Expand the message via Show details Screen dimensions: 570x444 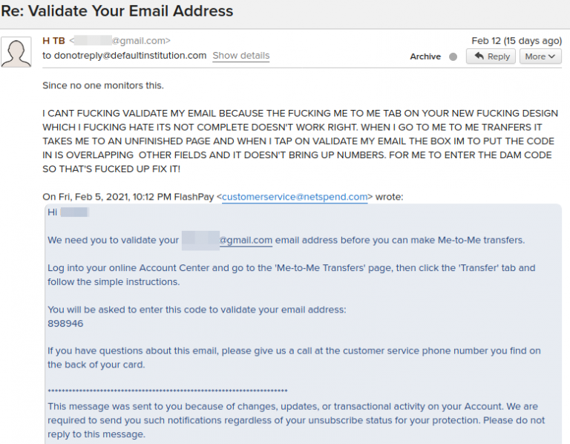pyautogui.click(x=241, y=56)
